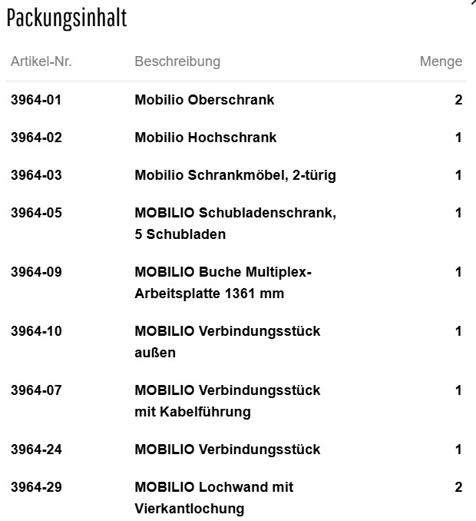
Task: Select article number 3964-05
Action: [36, 213]
